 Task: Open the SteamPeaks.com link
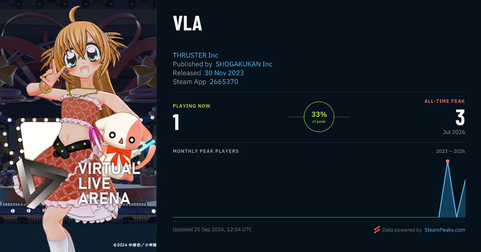pyautogui.click(x=445, y=230)
